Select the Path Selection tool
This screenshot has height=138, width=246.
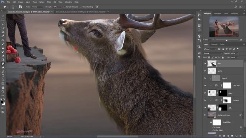[x=3, y=80]
